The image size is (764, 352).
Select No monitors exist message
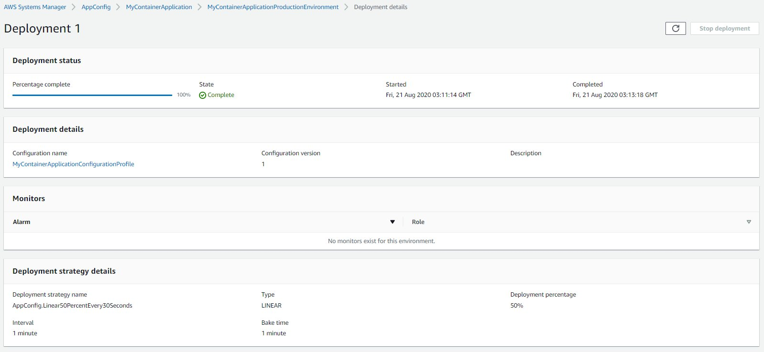coord(381,241)
